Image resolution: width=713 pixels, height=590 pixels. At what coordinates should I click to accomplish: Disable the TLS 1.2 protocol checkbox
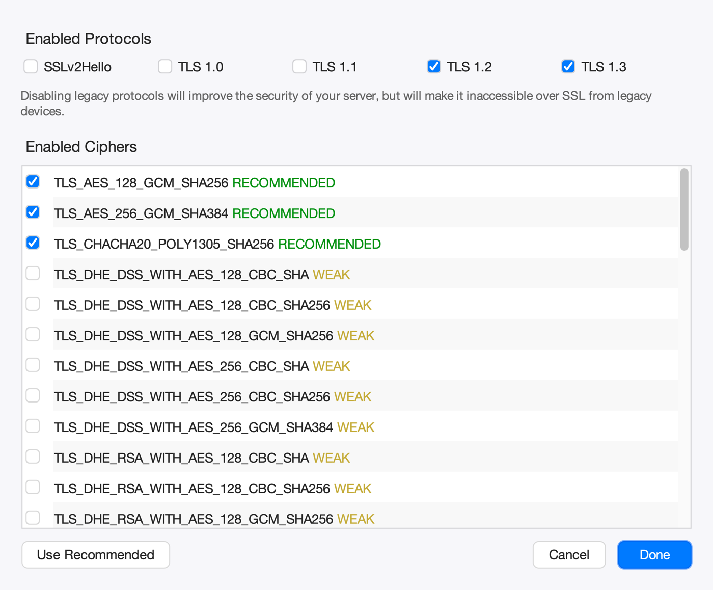pyautogui.click(x=434, y=66)
